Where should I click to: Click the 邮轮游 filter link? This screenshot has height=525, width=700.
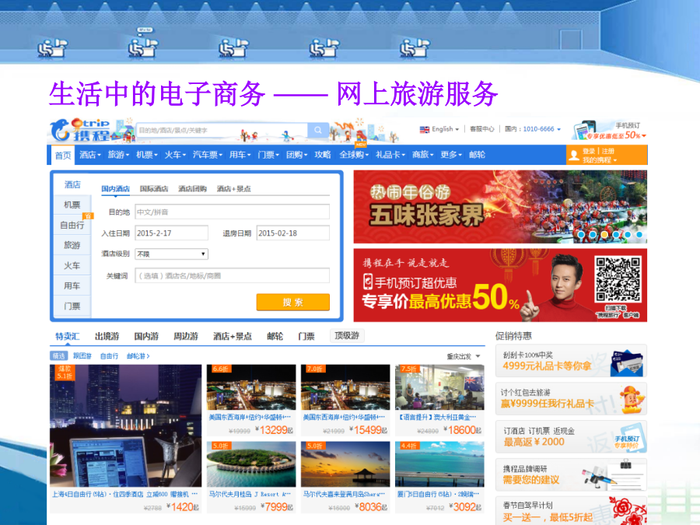click(x=138, y=356)
